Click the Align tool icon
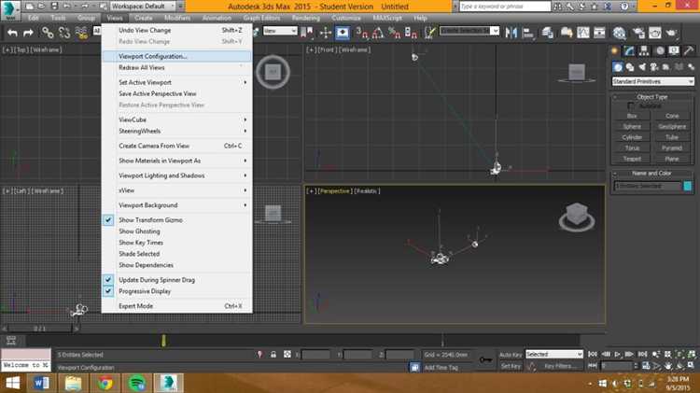The height and width of the screenshot is (393, 700). point(527,32)
